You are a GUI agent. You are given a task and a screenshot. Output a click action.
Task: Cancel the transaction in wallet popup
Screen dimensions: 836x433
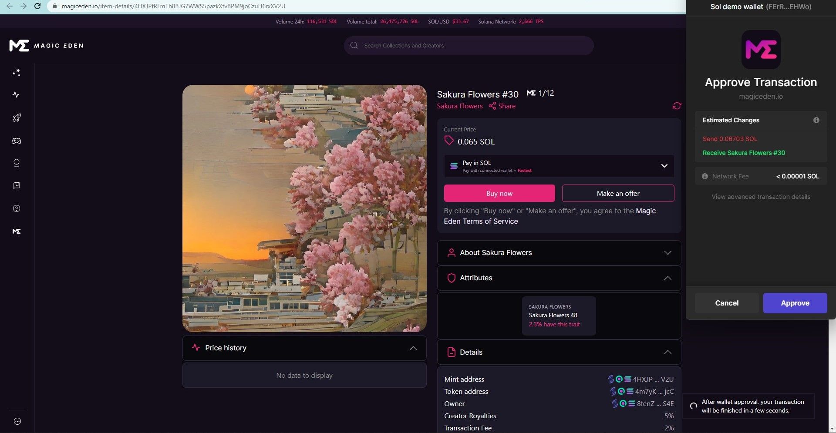[x=726, y=303]
